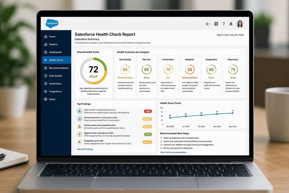Click the Data Quality score 65 ring
Image resolution: width=289 pixels, height=193 pixels.
(125, 69)
